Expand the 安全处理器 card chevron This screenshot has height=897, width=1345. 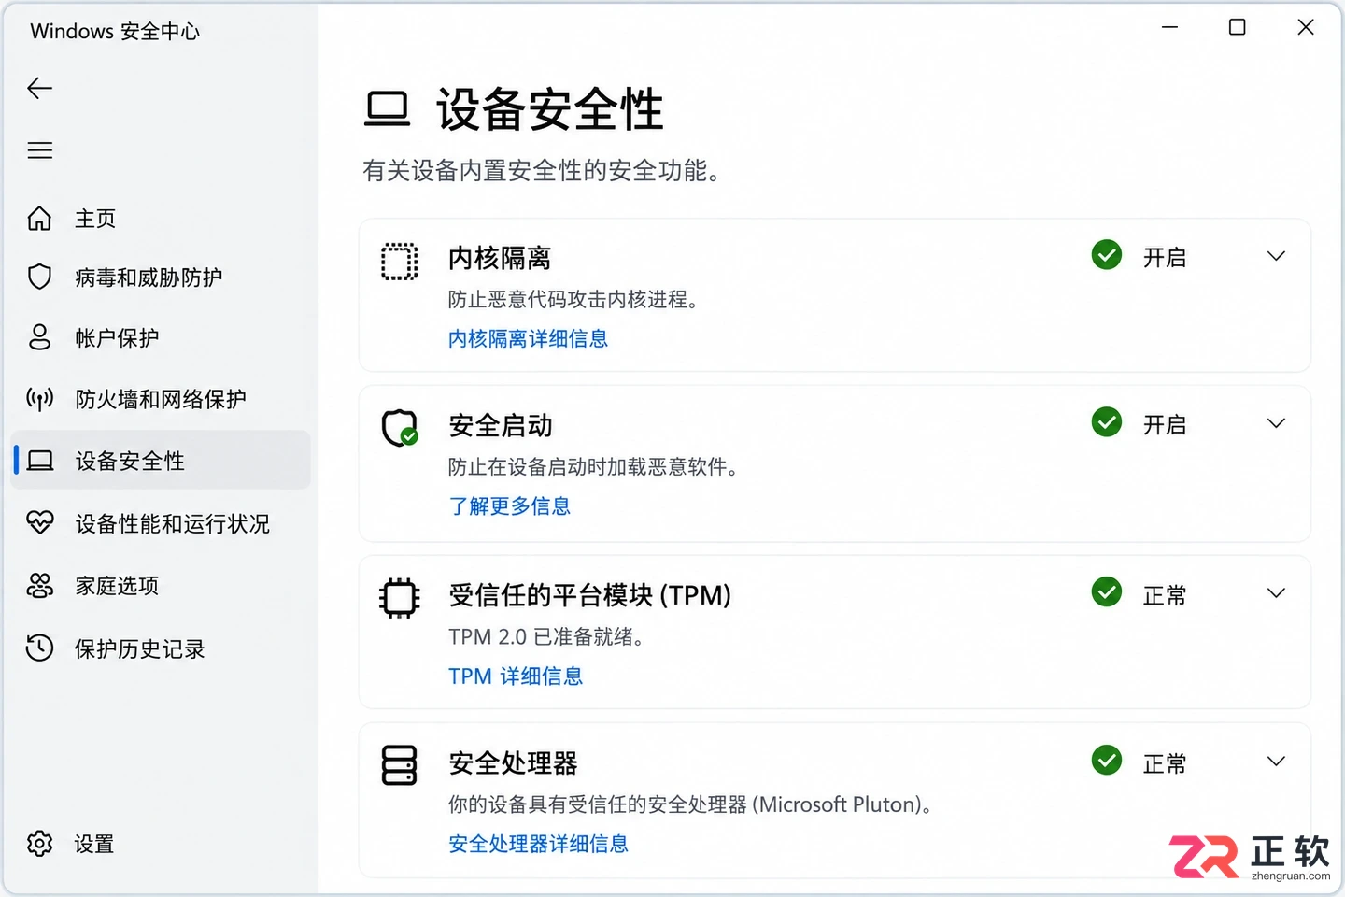click(x=1276, y=762)
